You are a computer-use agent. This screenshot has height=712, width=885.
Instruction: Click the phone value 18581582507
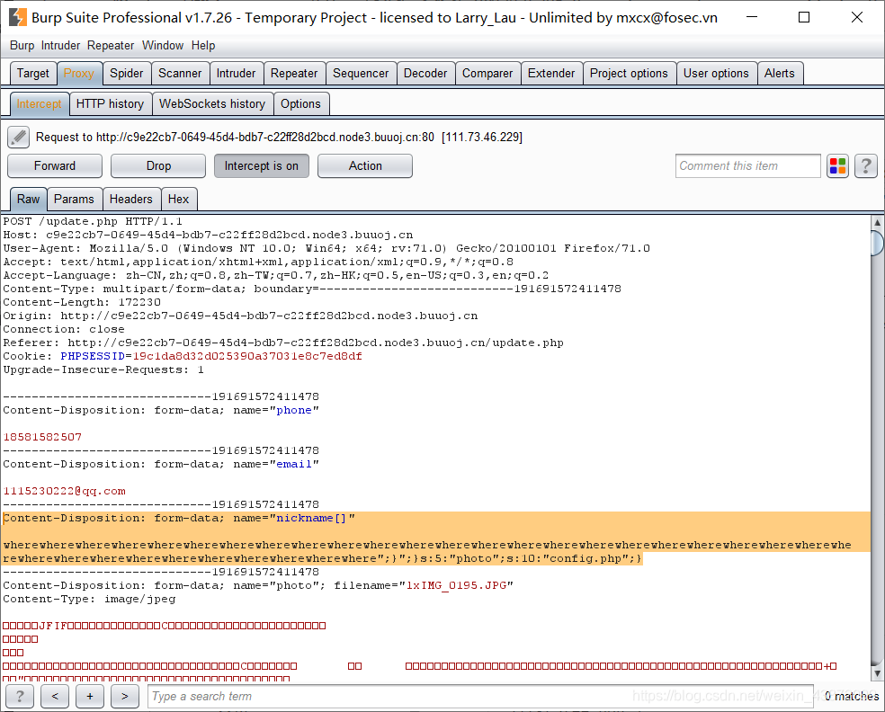click(42, 437)
